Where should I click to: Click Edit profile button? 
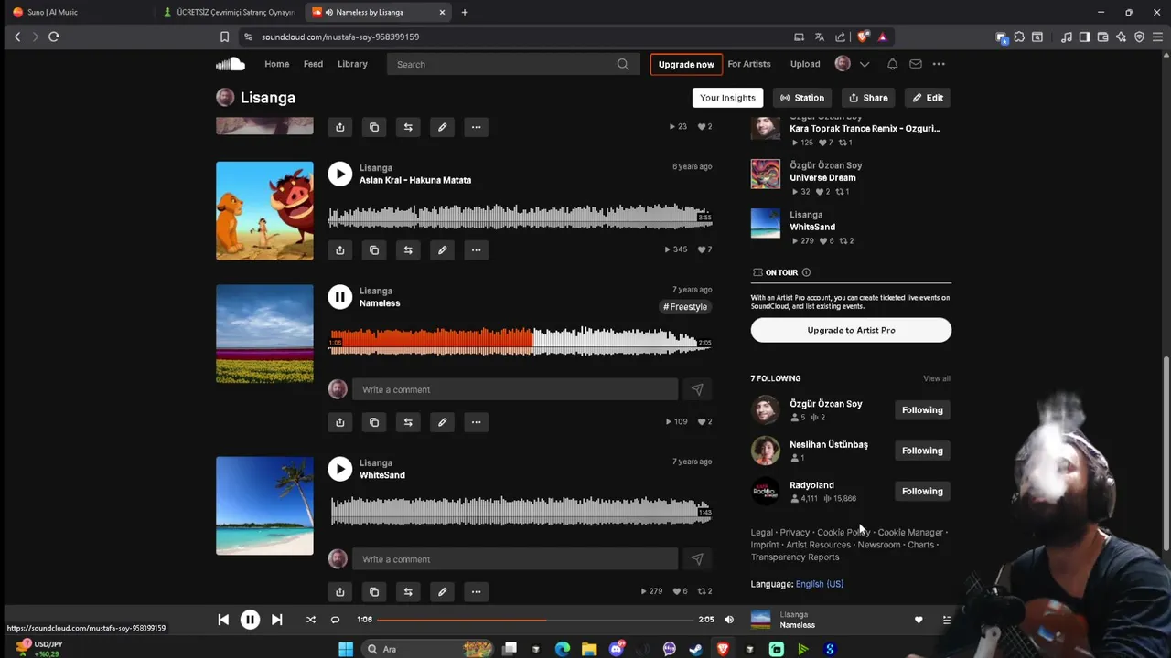(928, 98)
